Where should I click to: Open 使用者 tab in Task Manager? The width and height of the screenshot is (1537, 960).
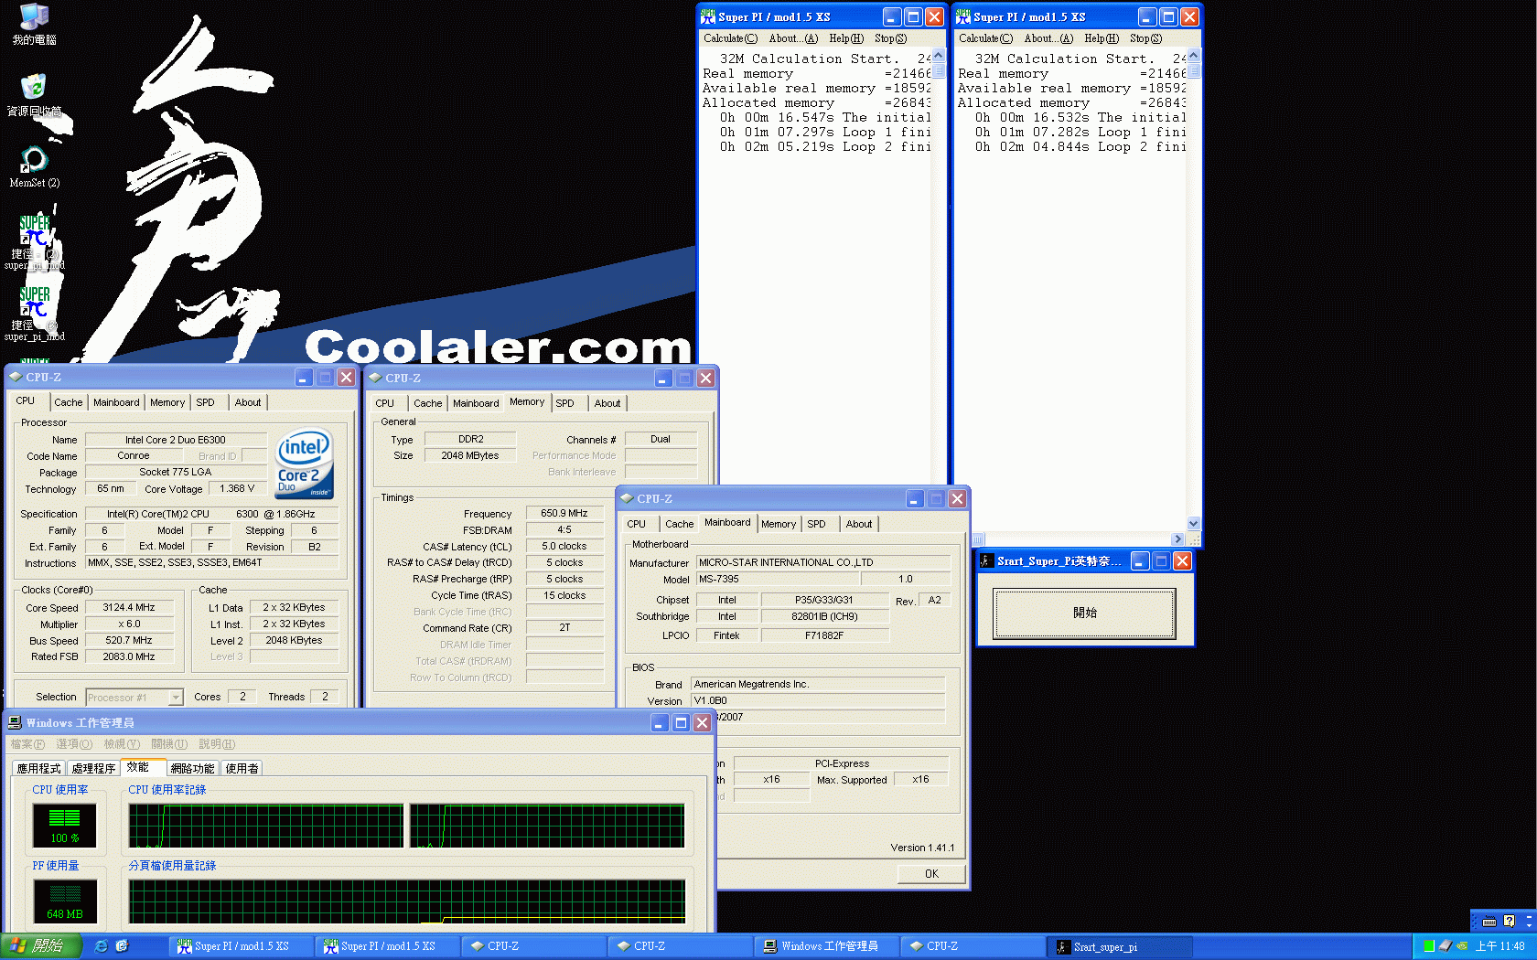click(242, 768)
